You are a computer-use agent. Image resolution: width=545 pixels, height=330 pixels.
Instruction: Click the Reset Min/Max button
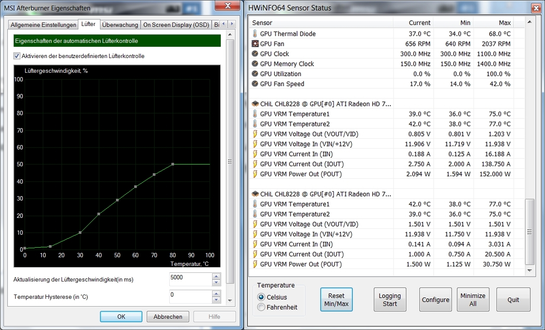coord(336,300)
